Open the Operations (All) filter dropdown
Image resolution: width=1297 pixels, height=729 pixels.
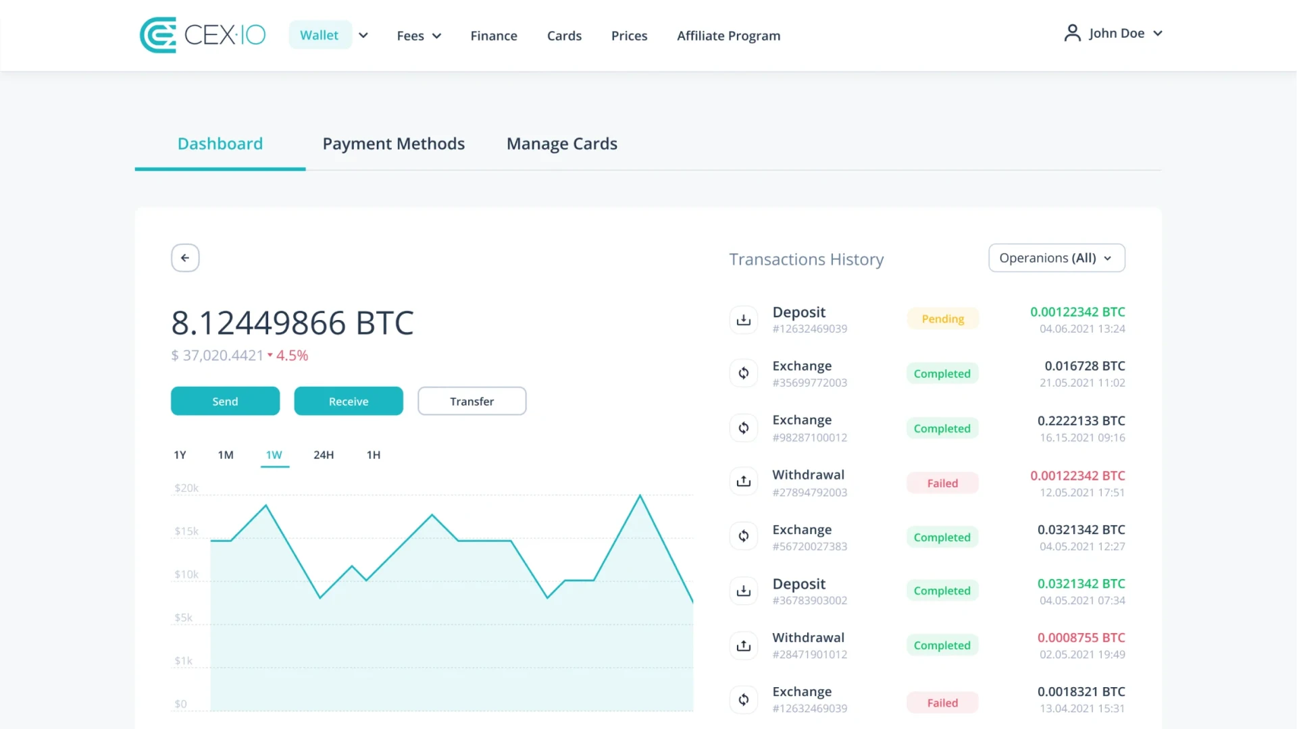[x=1056, y=258]
